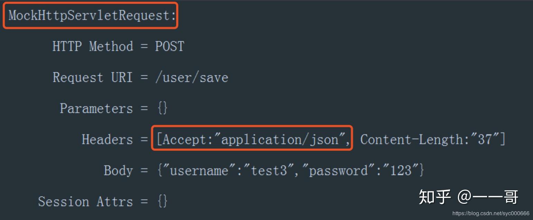533x220 pixels.
Task: Click the Parameters label
Action: click(x=96, y=108)
